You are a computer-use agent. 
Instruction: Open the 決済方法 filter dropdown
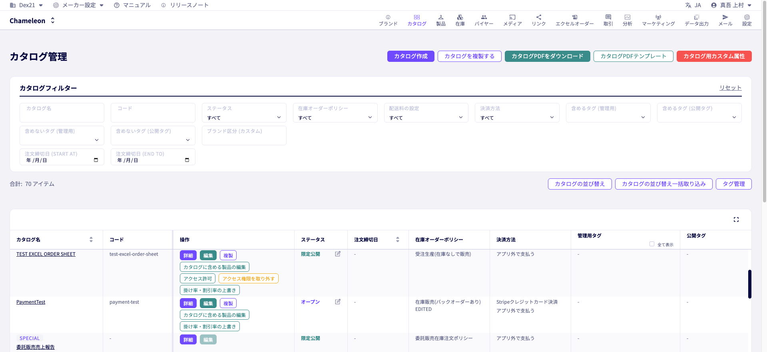(517, 113)
